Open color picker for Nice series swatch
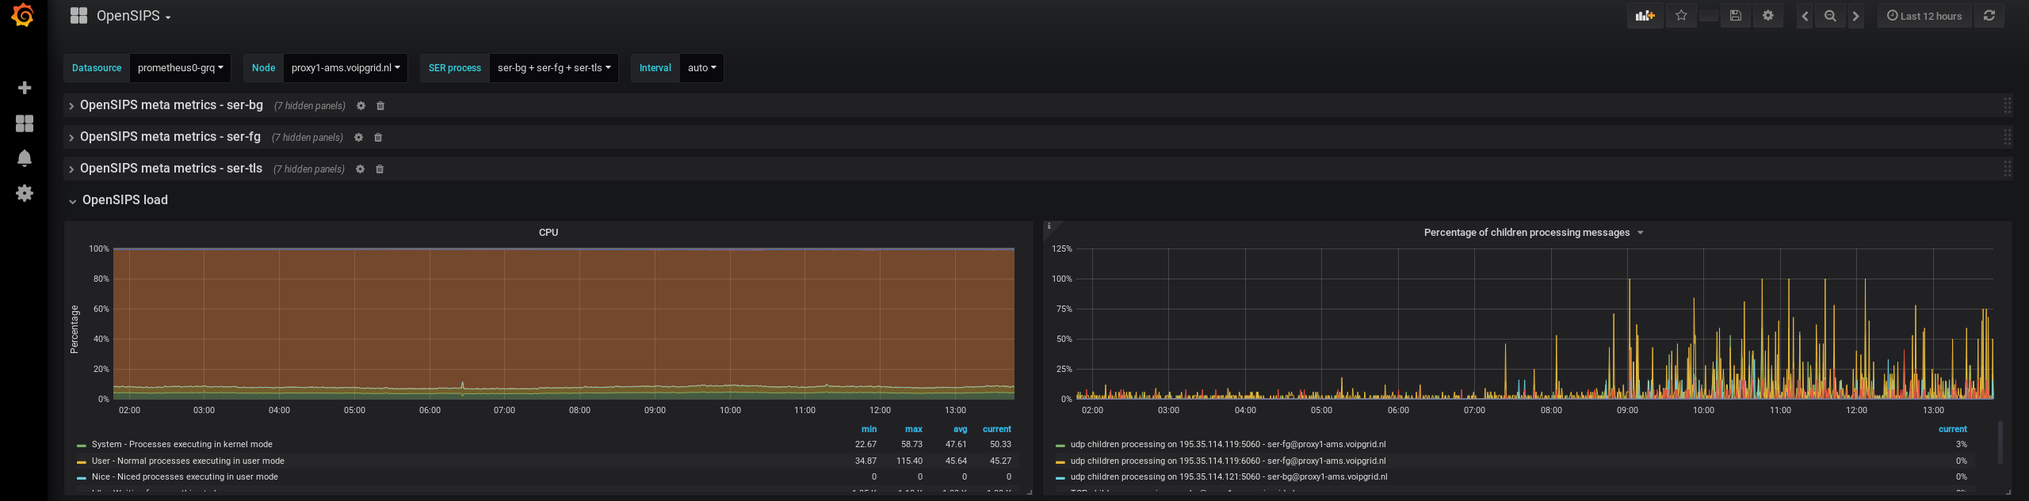Image resolution: width=2029 pixels, height=501 pixels. pyautogui.click(x=82, y=478)
